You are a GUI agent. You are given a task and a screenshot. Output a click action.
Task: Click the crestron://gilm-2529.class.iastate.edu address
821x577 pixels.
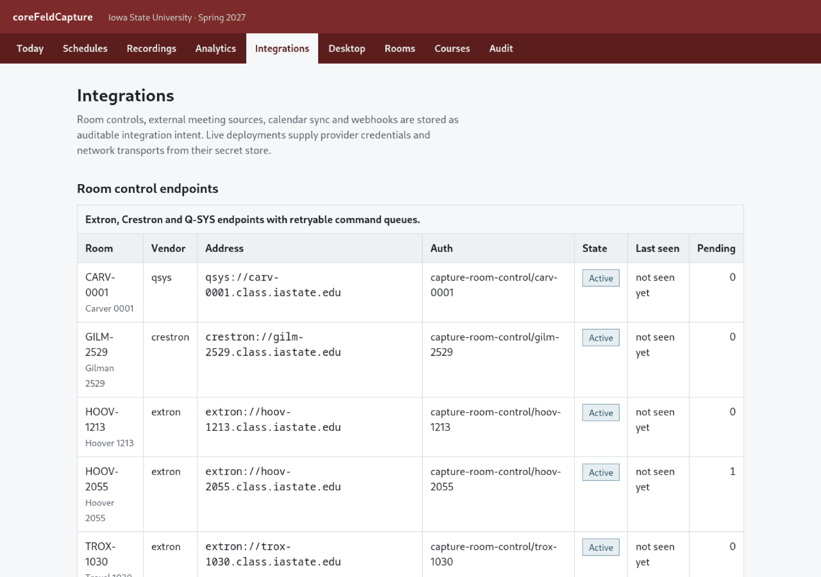[x=273, y=344]
